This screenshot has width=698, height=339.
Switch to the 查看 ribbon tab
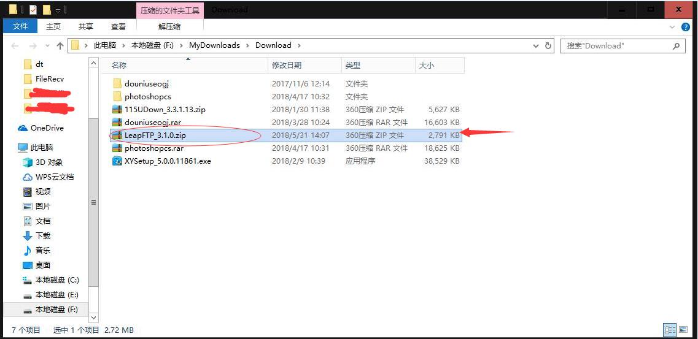pos(118,26)
